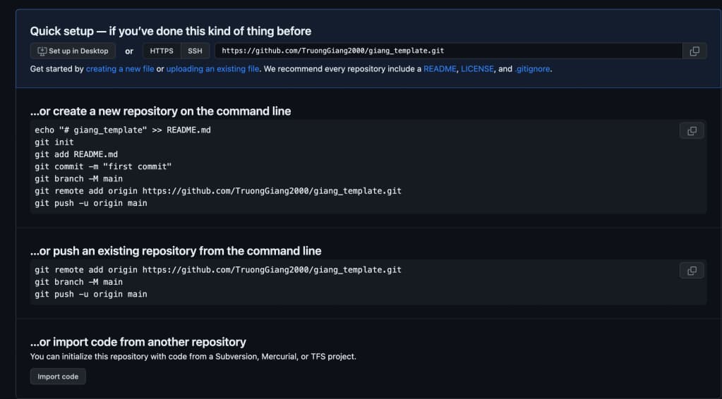The image size is (722, 399).
Task: Copy the repository URL to clipboard
Action: 694,51
